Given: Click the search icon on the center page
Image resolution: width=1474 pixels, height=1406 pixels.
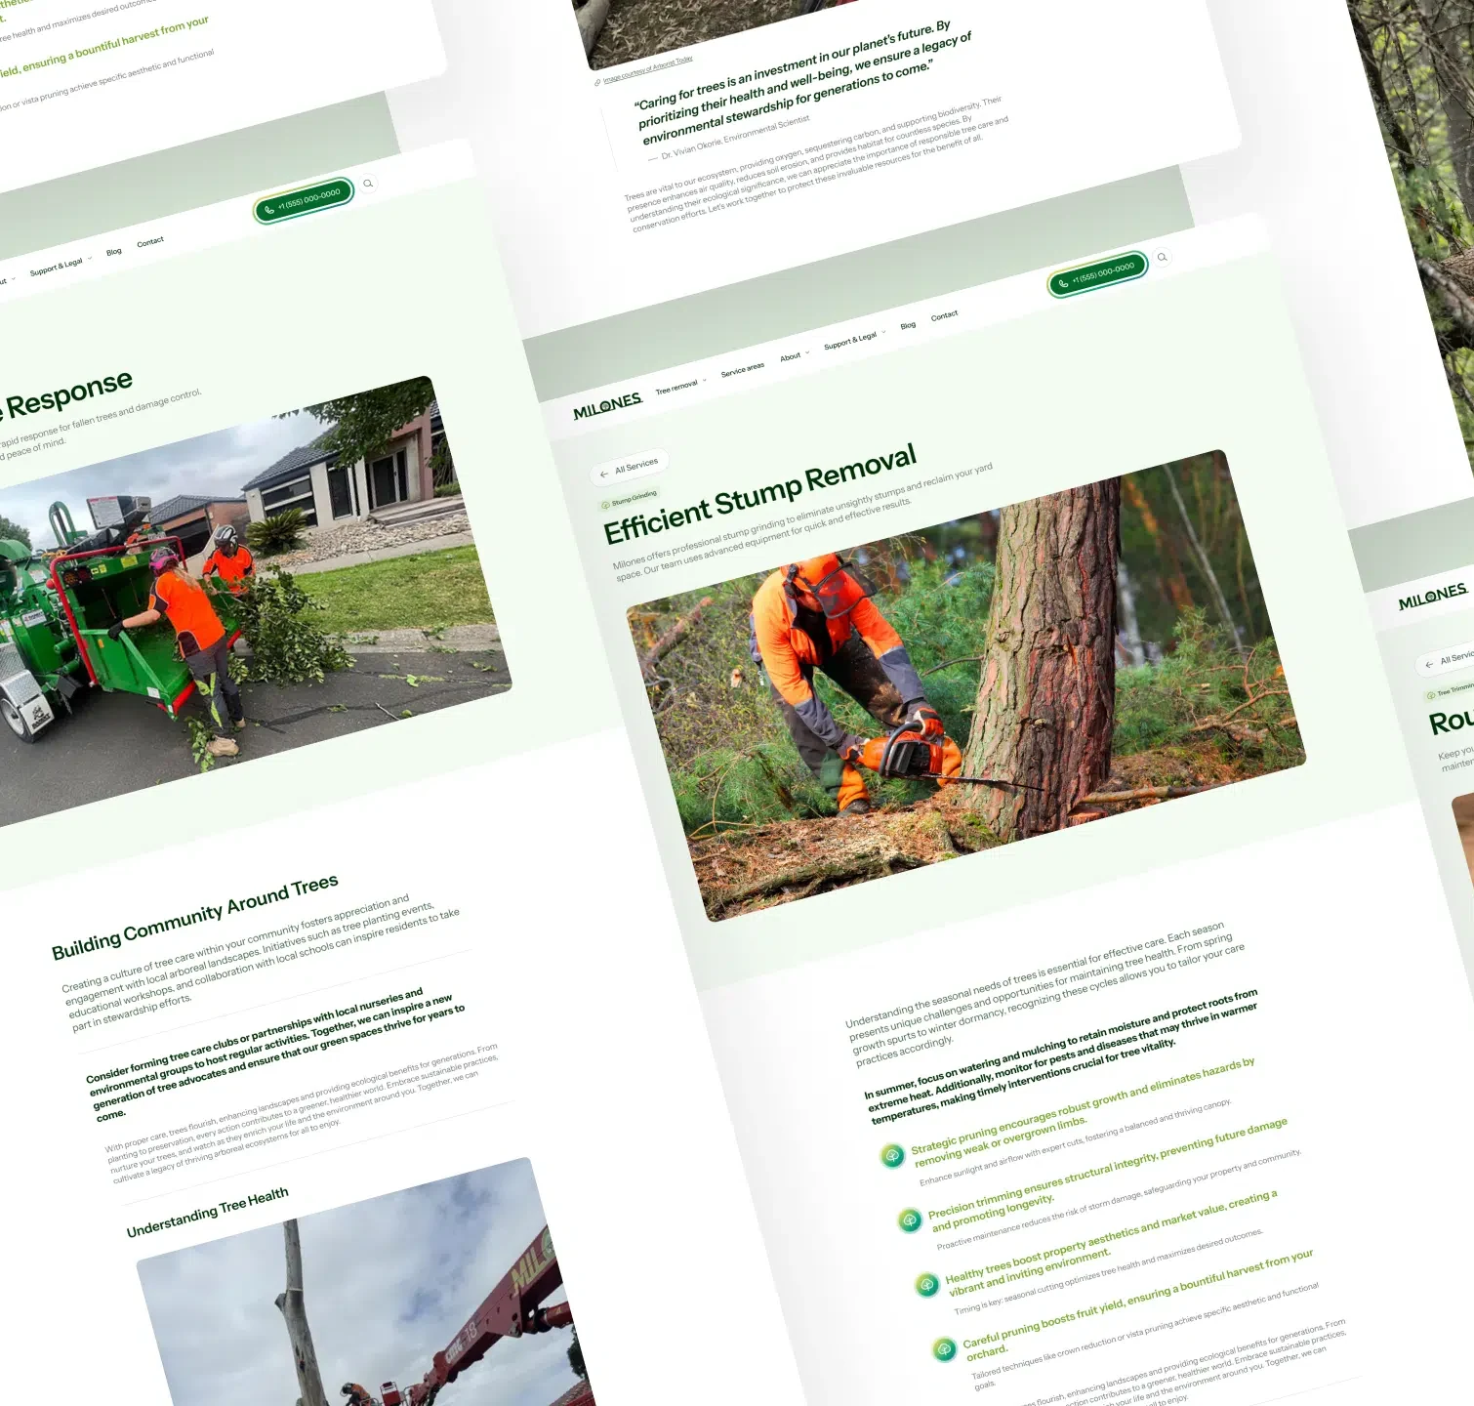Looking at the screenshot, I should click(1162, 258).
